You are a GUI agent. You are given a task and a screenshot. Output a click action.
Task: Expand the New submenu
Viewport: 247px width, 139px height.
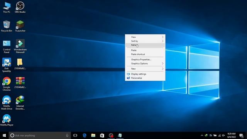pyautogui.click(x=145, y=69)
